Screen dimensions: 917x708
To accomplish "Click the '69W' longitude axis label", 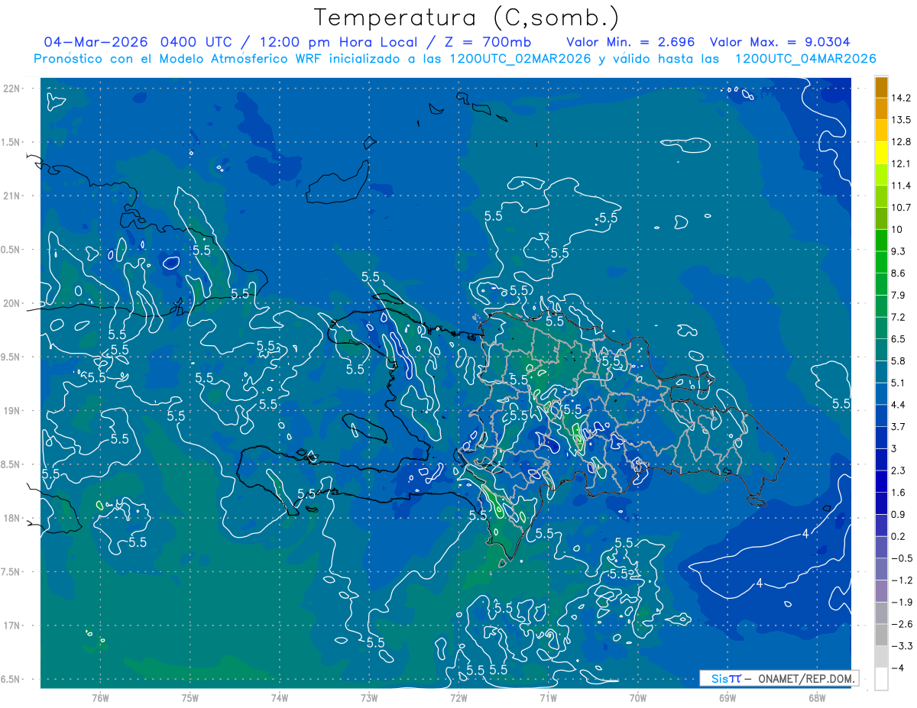I will point(727,698).
